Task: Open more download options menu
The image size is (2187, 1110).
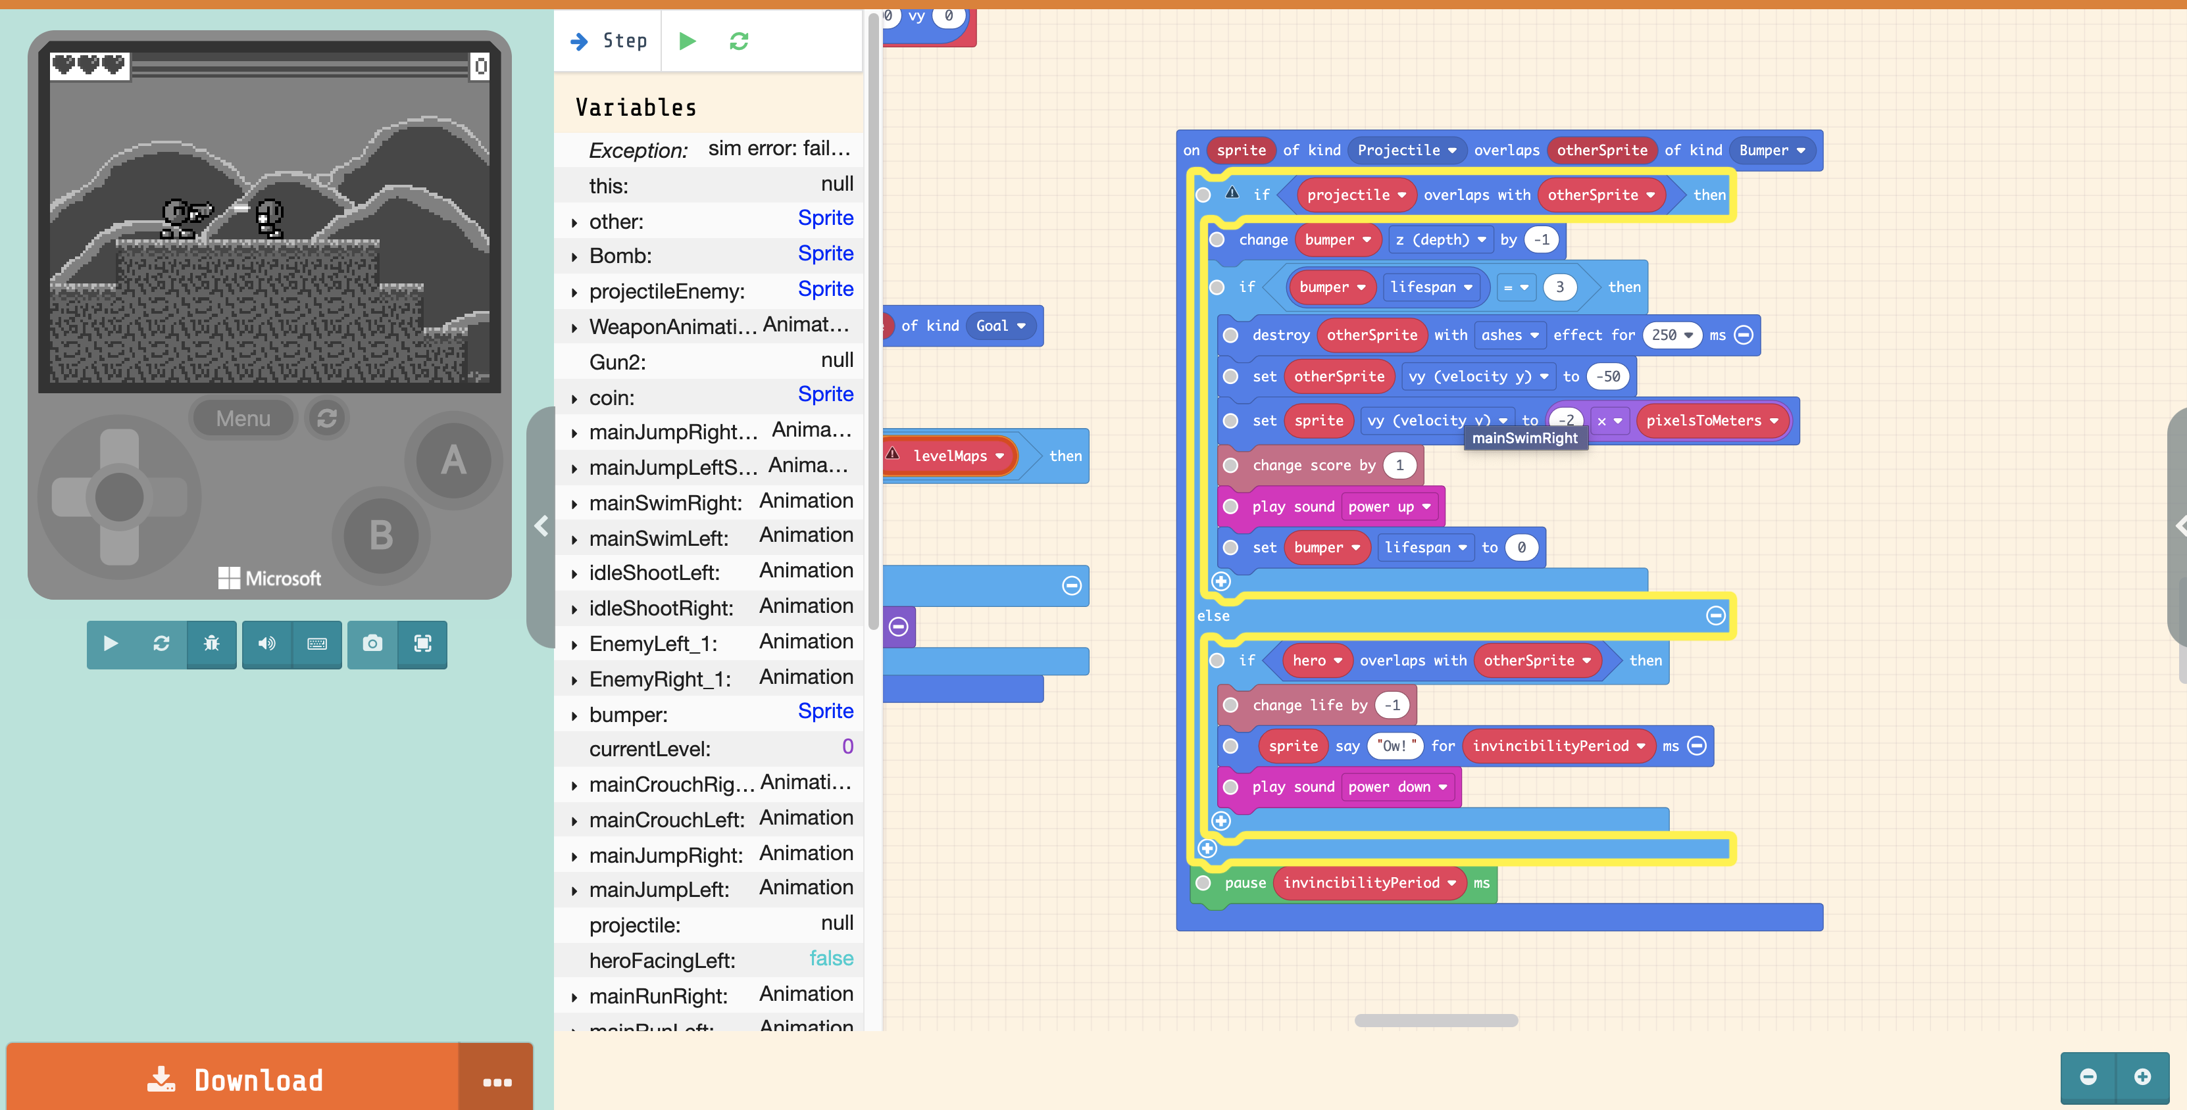Action: point(497,1081)
